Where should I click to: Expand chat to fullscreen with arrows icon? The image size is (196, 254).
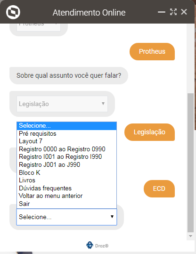pyautogui.click(x=173, y=12)
